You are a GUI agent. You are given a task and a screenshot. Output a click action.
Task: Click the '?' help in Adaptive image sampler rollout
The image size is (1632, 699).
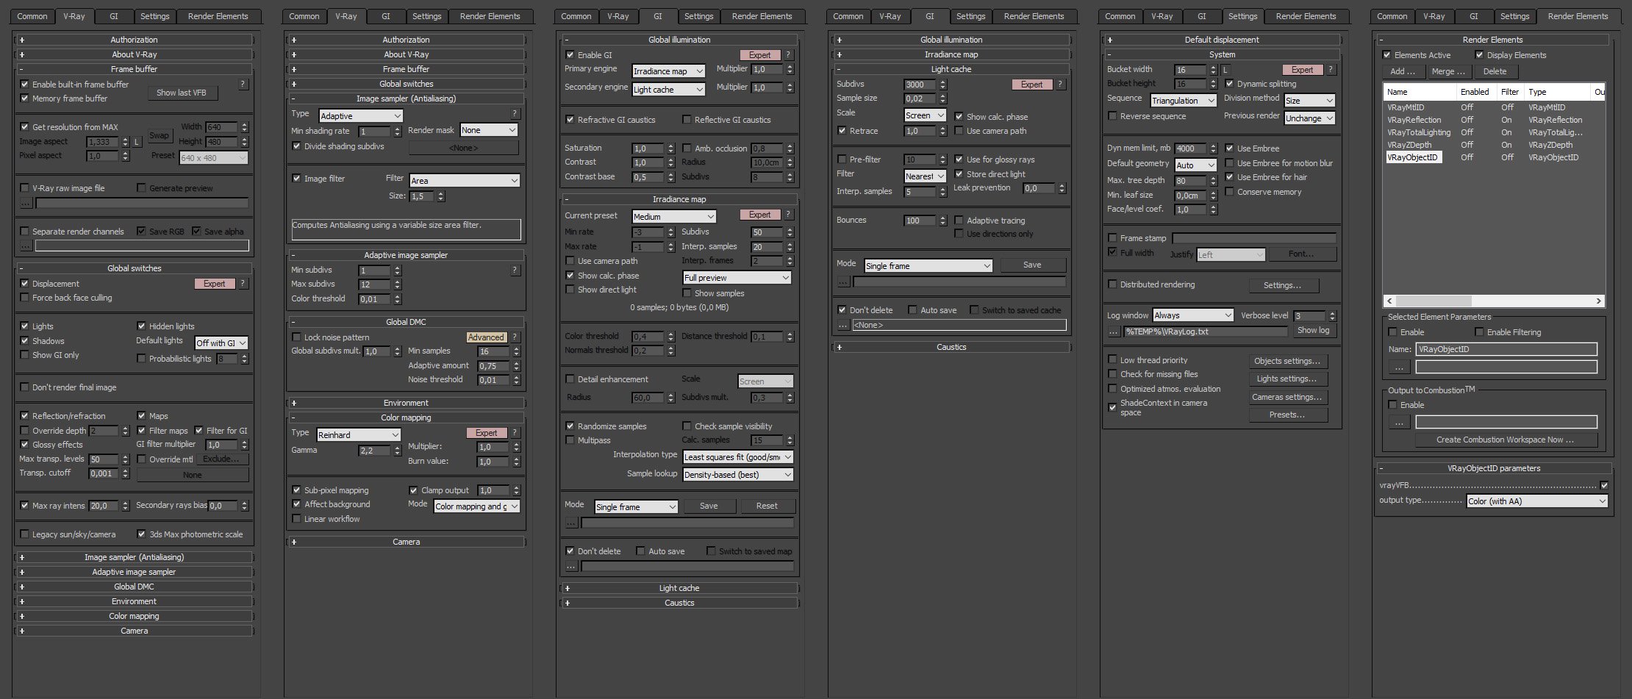click(515, 270)
